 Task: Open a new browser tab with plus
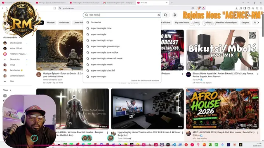pos(172,3)
